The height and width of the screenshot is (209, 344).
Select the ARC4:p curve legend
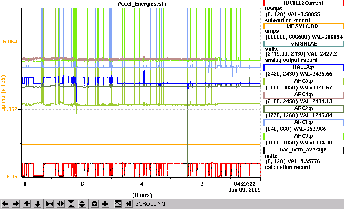tap(304, 95)
